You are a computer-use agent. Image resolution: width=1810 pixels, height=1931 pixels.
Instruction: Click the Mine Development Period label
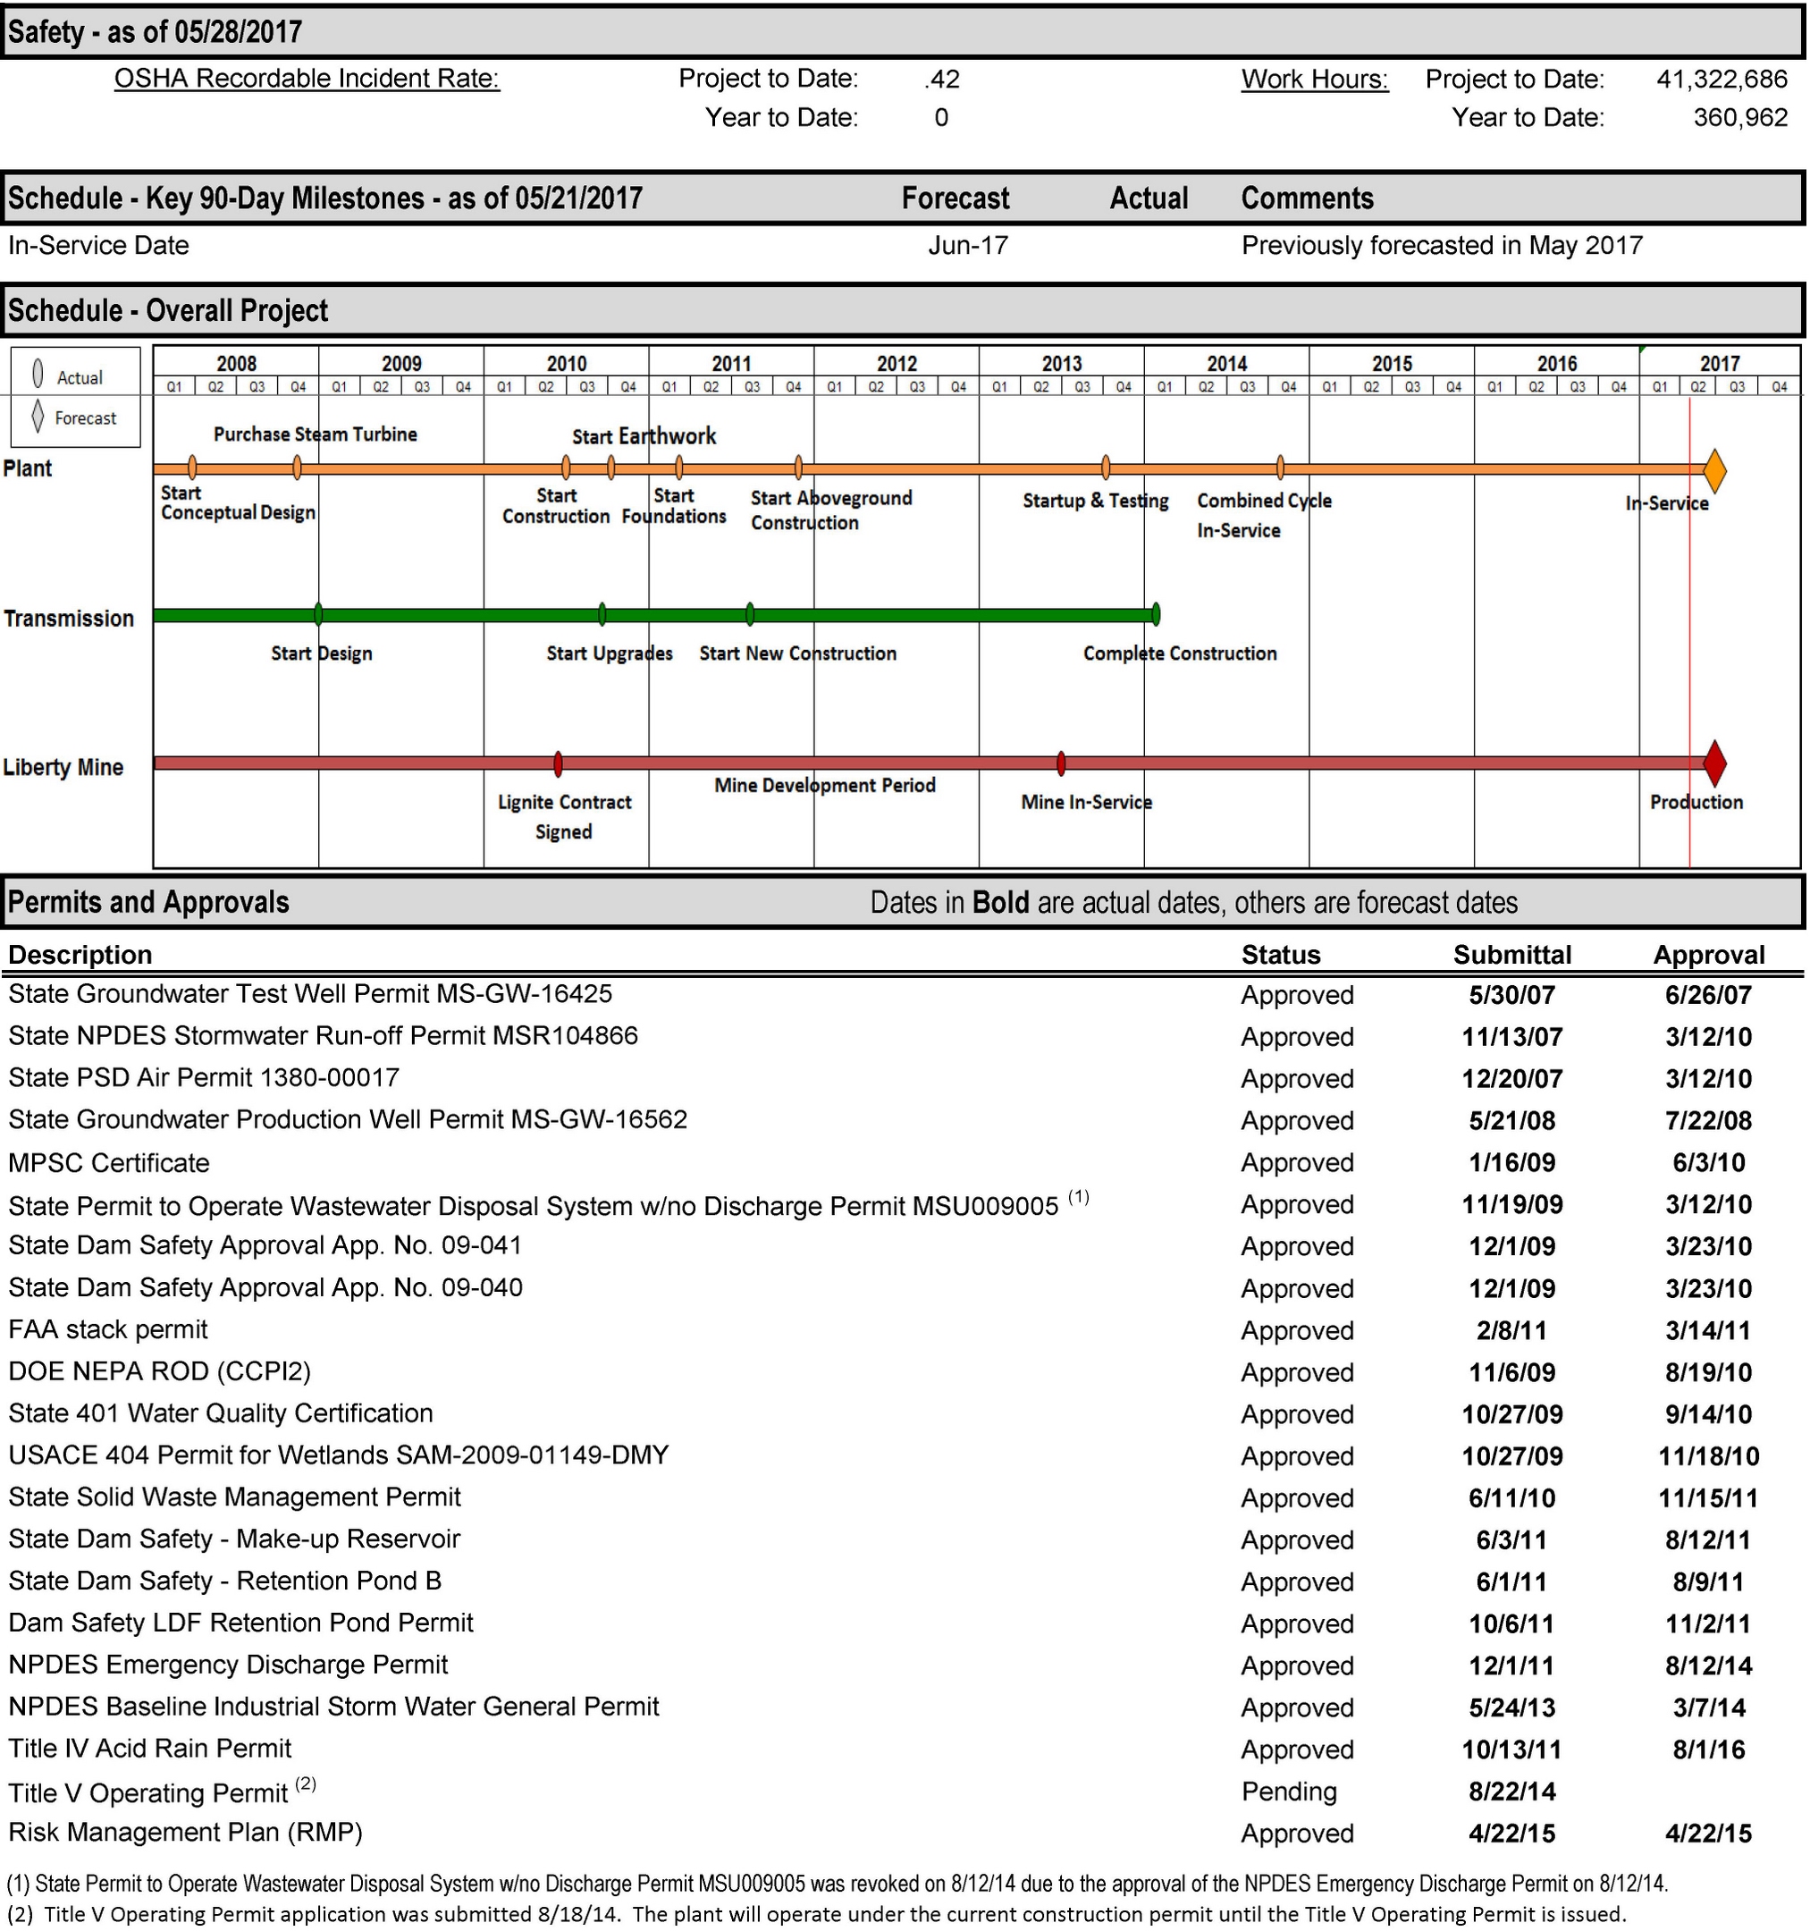[x=824, y=785]
